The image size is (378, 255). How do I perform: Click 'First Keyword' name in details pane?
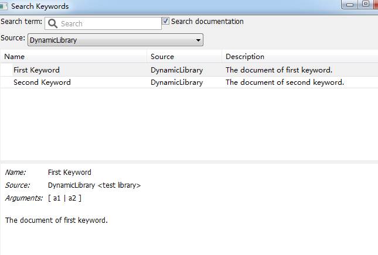[x=69, y=173]
